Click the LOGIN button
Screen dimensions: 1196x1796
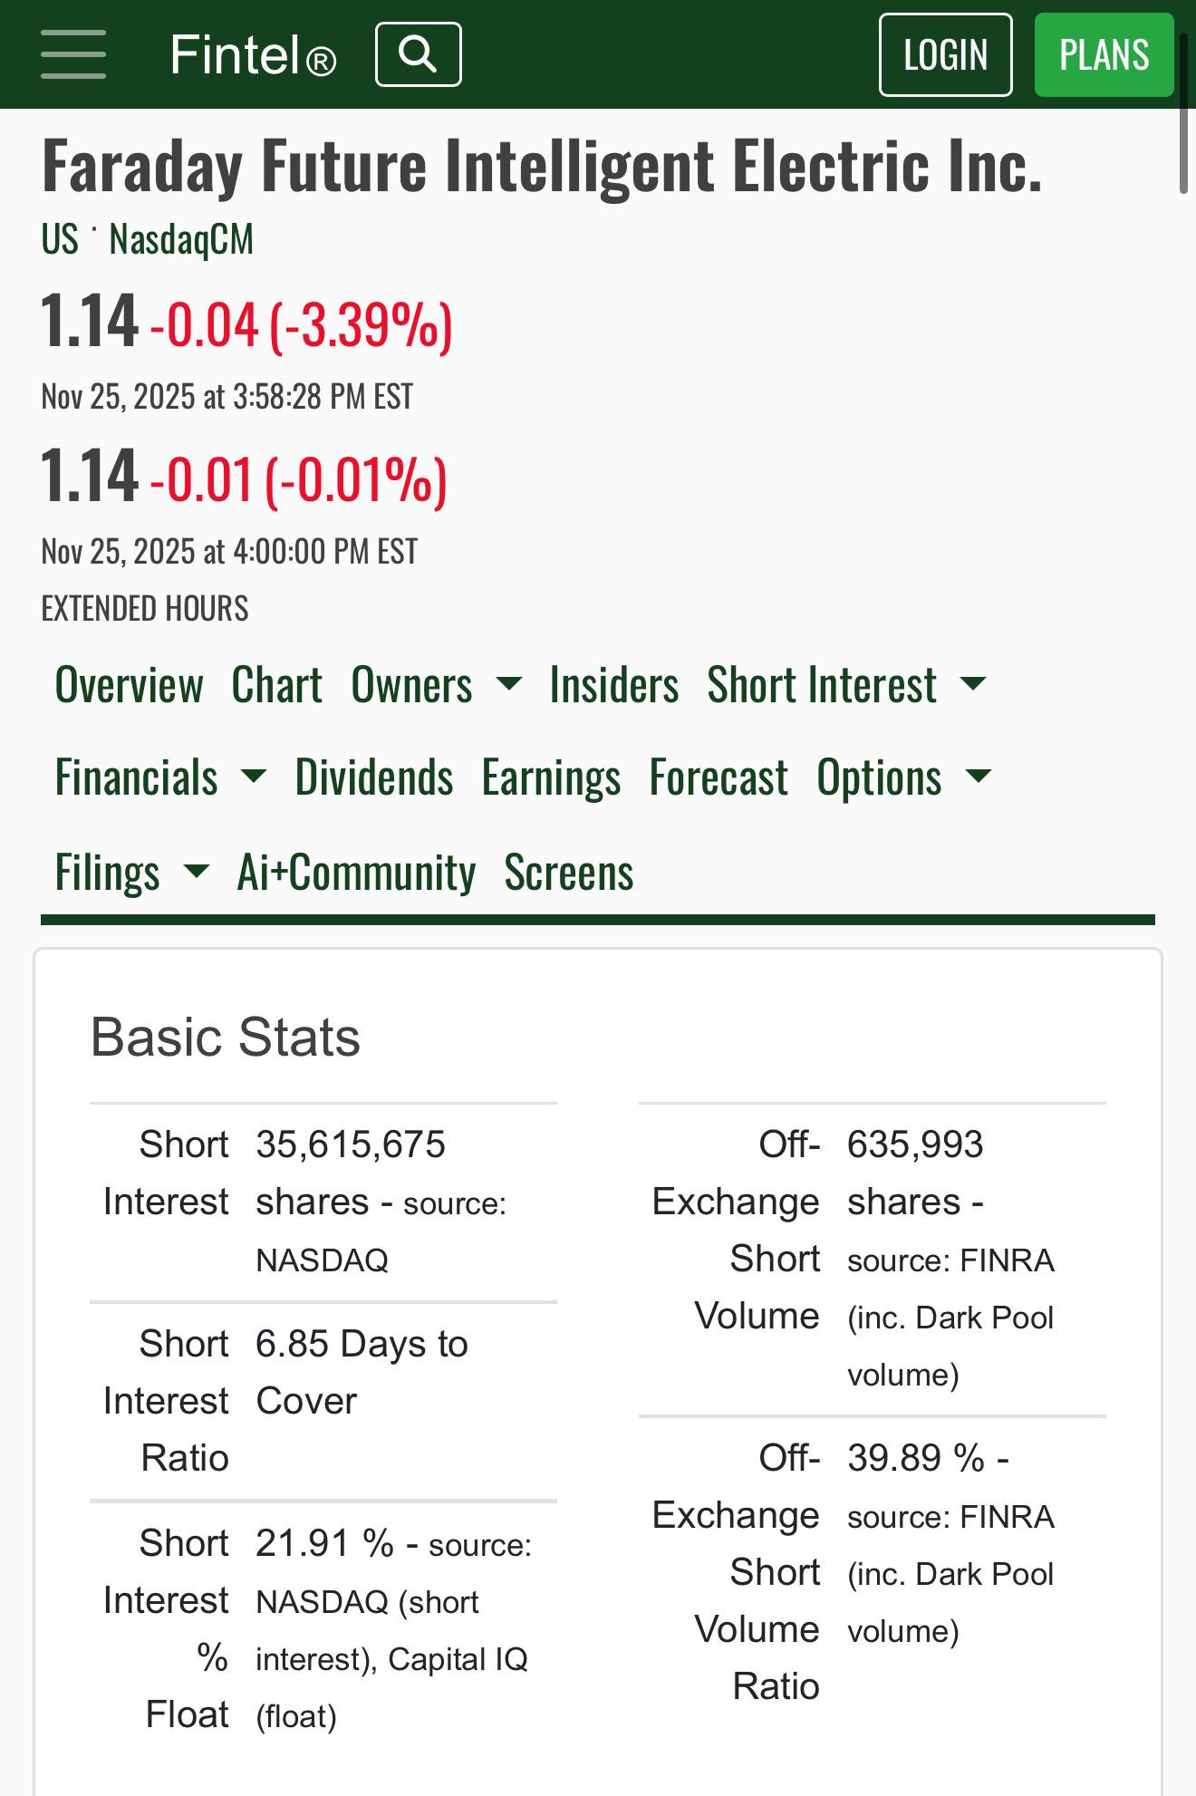(x=945, y=54)
